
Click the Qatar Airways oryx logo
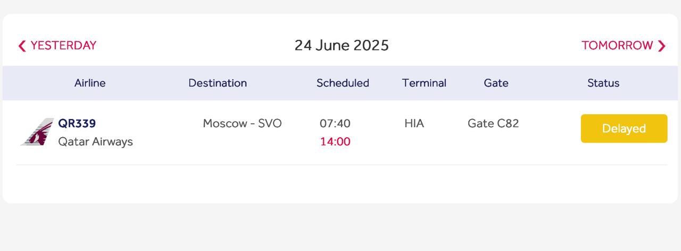coord(37,132)
